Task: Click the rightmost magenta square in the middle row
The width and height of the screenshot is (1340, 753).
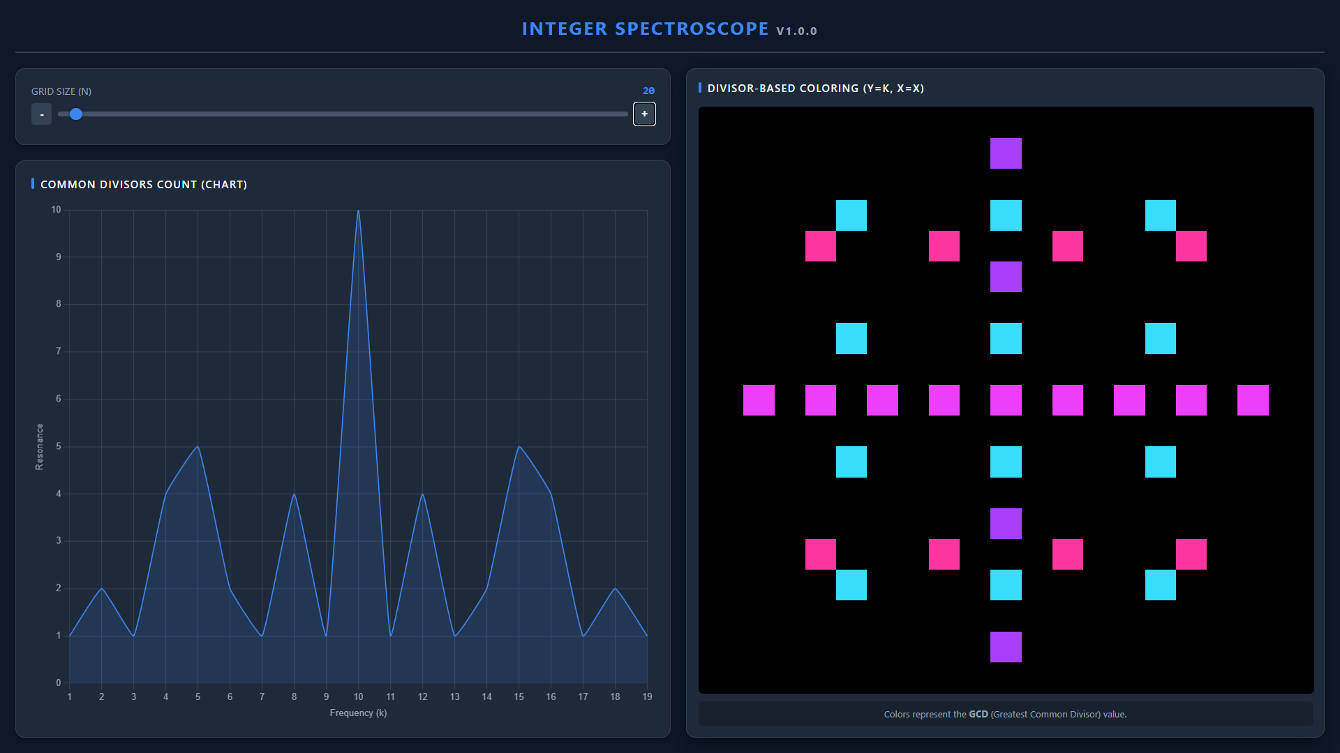Action: coord(1253,400)
